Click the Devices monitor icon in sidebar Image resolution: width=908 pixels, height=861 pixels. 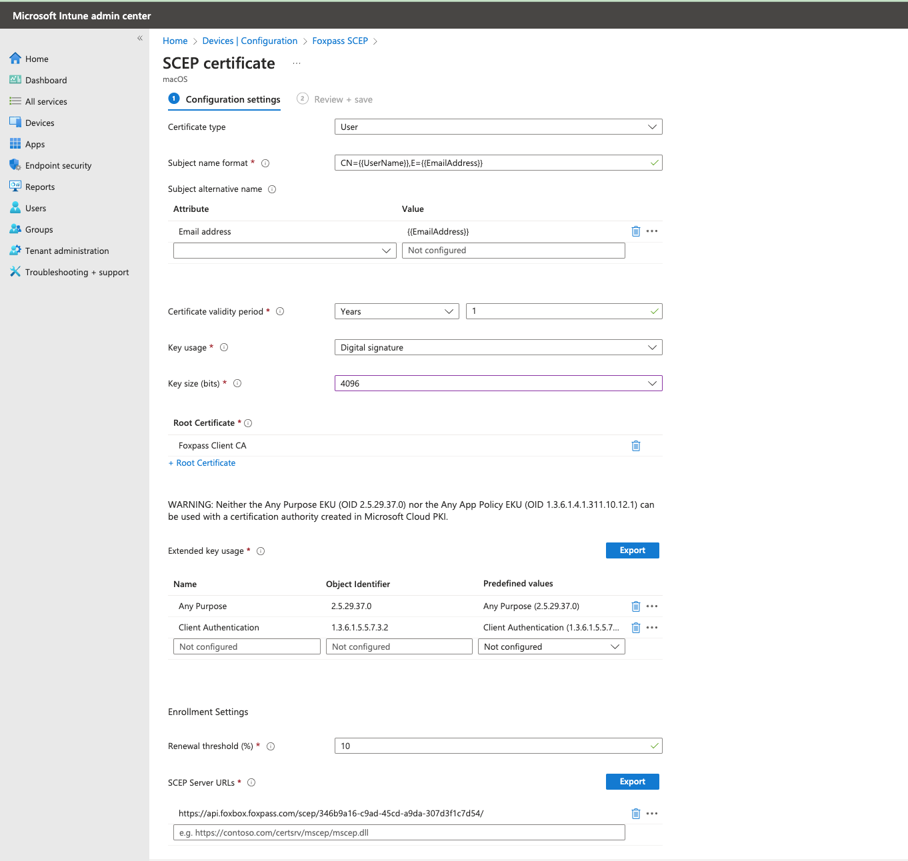point(15,123)
